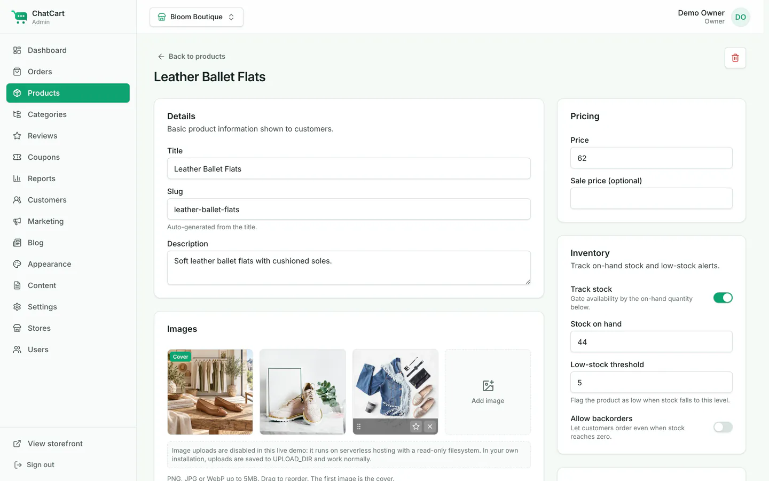Set denim jacket image as cover with star
This screenshot has height=481, width=769.
(x=416, y=426)
